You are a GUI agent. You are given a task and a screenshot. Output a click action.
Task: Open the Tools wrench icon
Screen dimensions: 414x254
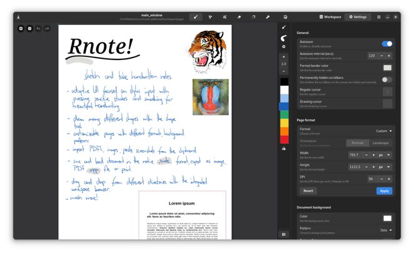268,17
